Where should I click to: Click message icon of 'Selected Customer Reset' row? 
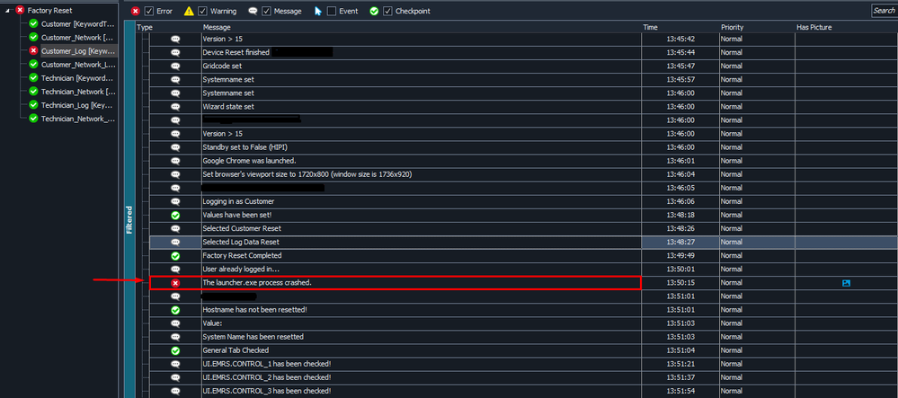176,228
